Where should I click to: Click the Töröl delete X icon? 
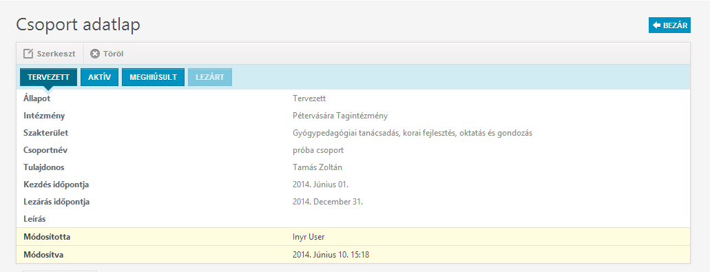tap(94, 54)
